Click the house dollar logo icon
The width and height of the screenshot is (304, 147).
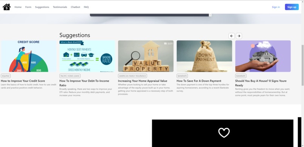point(6,7)
